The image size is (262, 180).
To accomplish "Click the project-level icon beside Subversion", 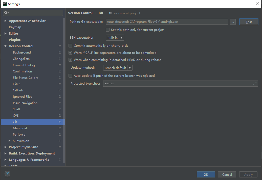I will [60, 141].
